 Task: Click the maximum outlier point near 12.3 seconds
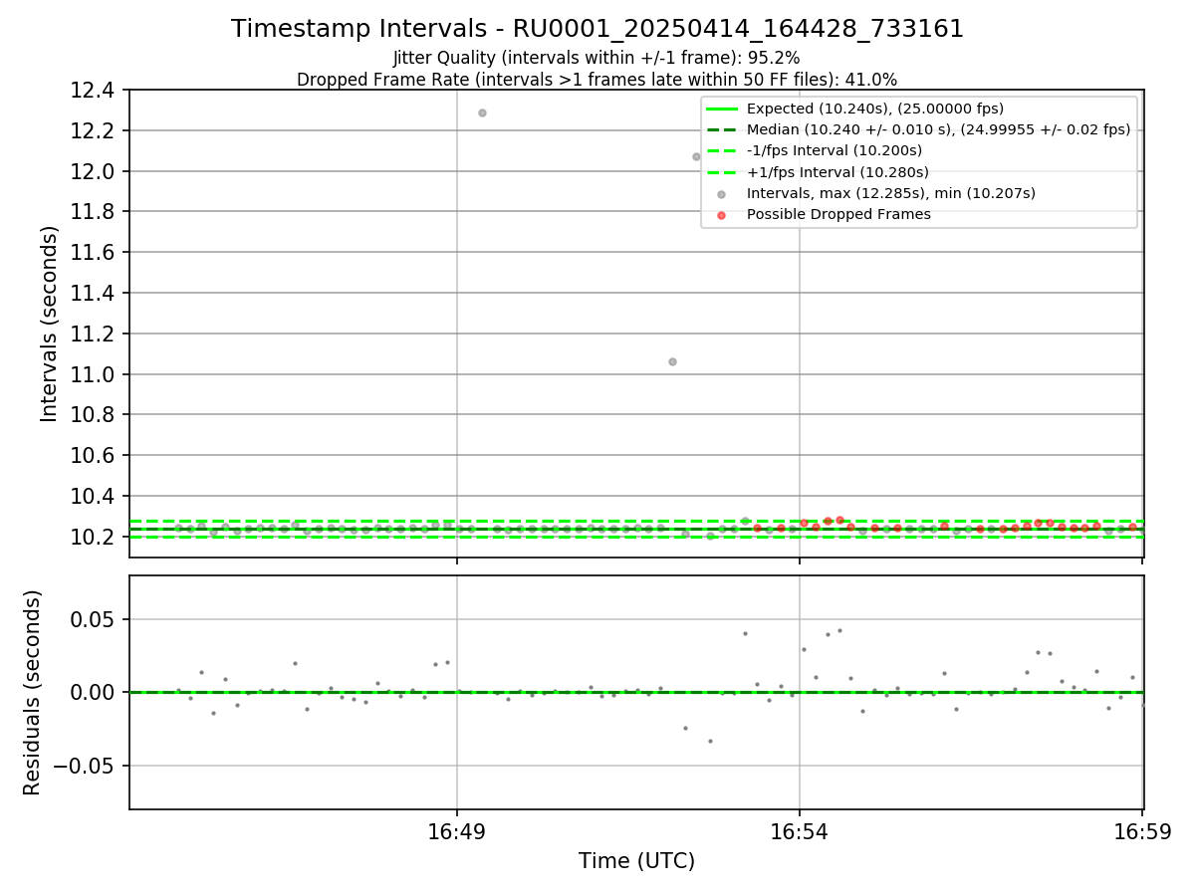(x=482, y=112)
